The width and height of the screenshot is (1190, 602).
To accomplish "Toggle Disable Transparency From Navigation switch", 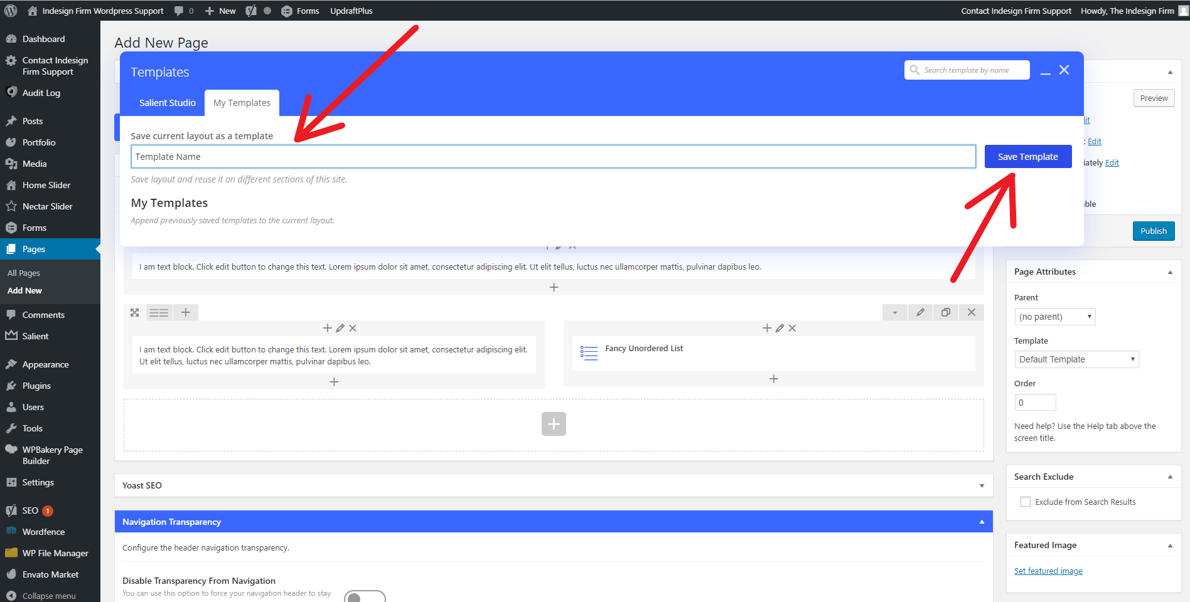I will (x=365, y=596).
